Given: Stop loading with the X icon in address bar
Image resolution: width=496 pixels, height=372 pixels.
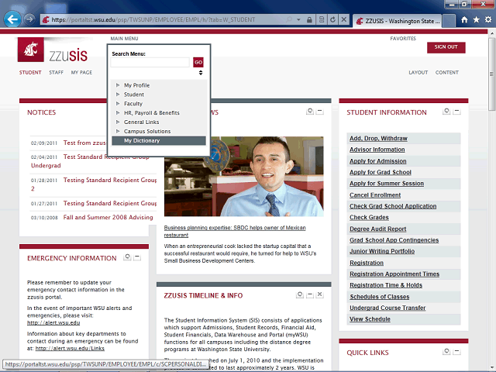Looking at the screenshot, I should (344, 19).
